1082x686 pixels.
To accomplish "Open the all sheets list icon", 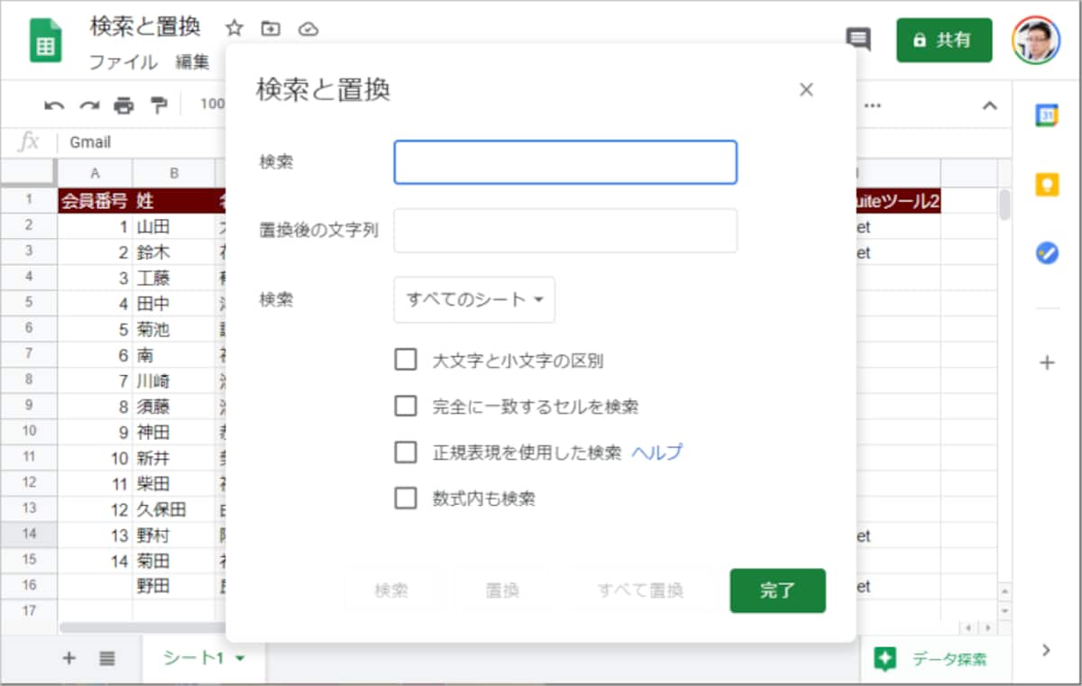I will 107,658.
